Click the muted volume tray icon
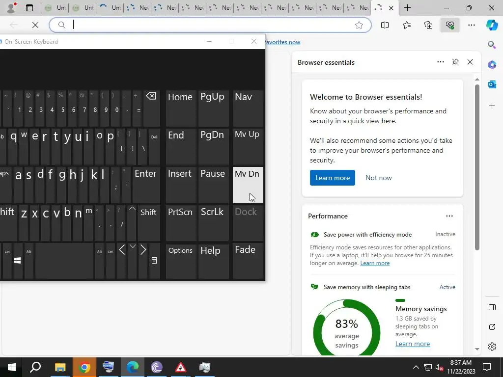Viewport: 503px width, 377px height. click(439, 367)
